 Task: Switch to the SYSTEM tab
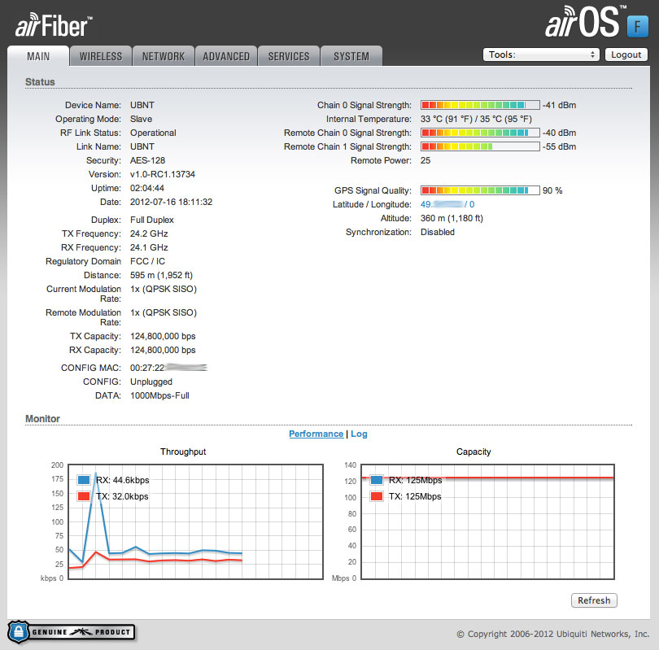pos(351,56)
